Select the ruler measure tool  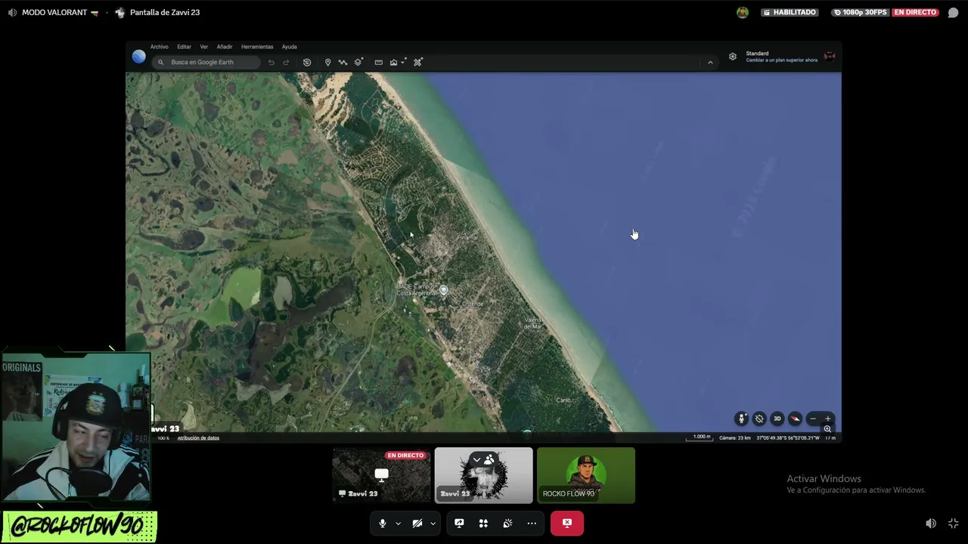[x=378, y=62]
